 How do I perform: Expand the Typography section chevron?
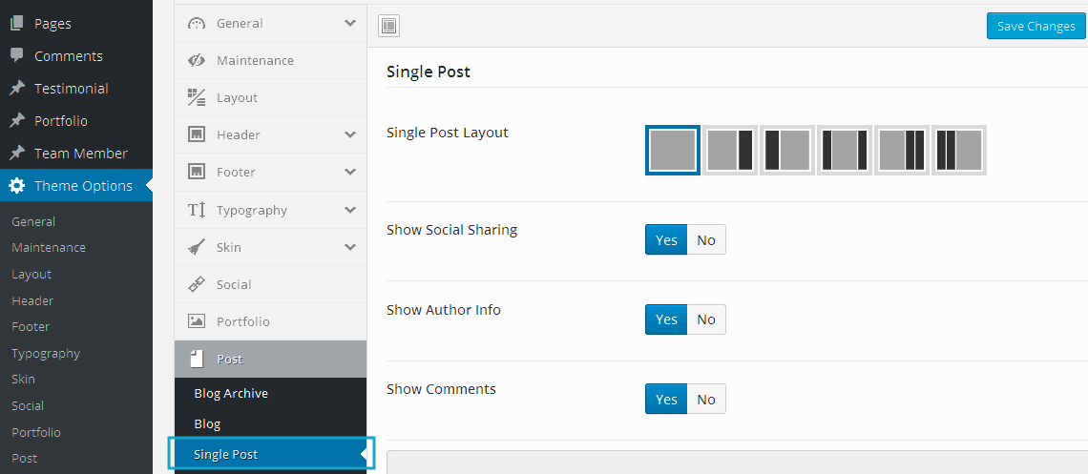point(350,210)
